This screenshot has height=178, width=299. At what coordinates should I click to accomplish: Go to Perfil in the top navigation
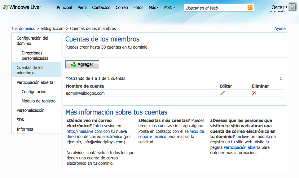click(x=82, y=7)
